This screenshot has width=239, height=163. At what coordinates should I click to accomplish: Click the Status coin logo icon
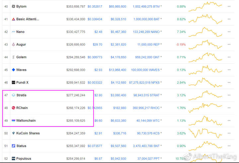[13, 146]
